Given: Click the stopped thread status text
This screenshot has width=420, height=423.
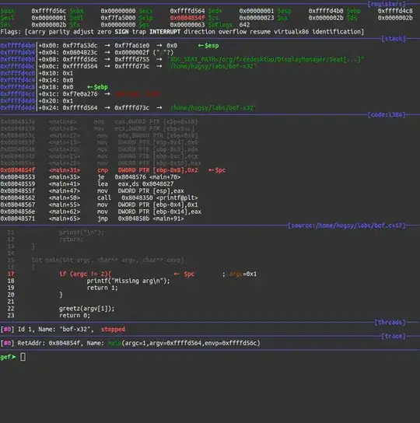Looking at the screenshot, I should tap(113, 329).
